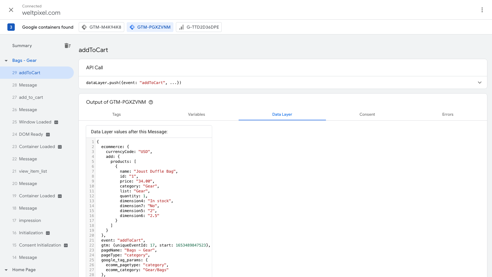Click the G-TTD2D36DPE analytics bar icon
This screenshot has height=277, width=492.
coord(181,27)
